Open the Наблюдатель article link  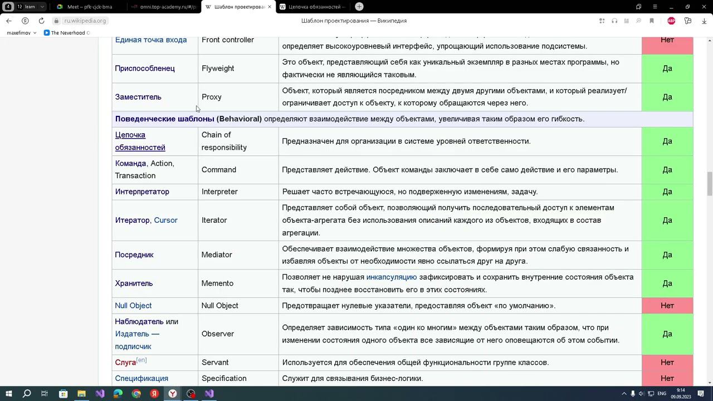139,321
